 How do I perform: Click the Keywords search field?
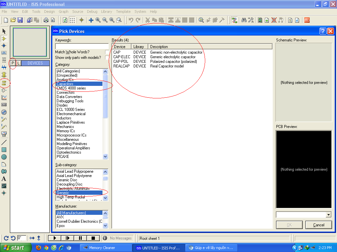(x=82, y=46)
